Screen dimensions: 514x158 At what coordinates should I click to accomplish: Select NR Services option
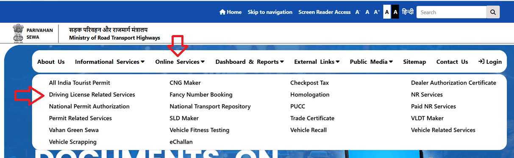pyautogui.click(x=427, y=95)
